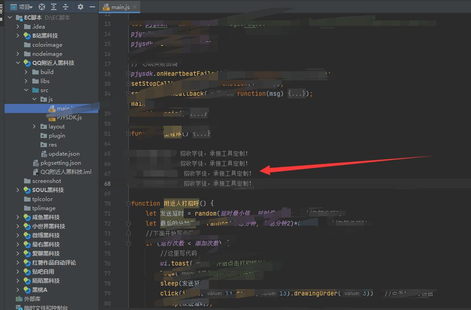Viewport: 471px width, 310px height.
Task: Click the folded {...} placeholder on line 34
Action: click(x=297, y=94)
